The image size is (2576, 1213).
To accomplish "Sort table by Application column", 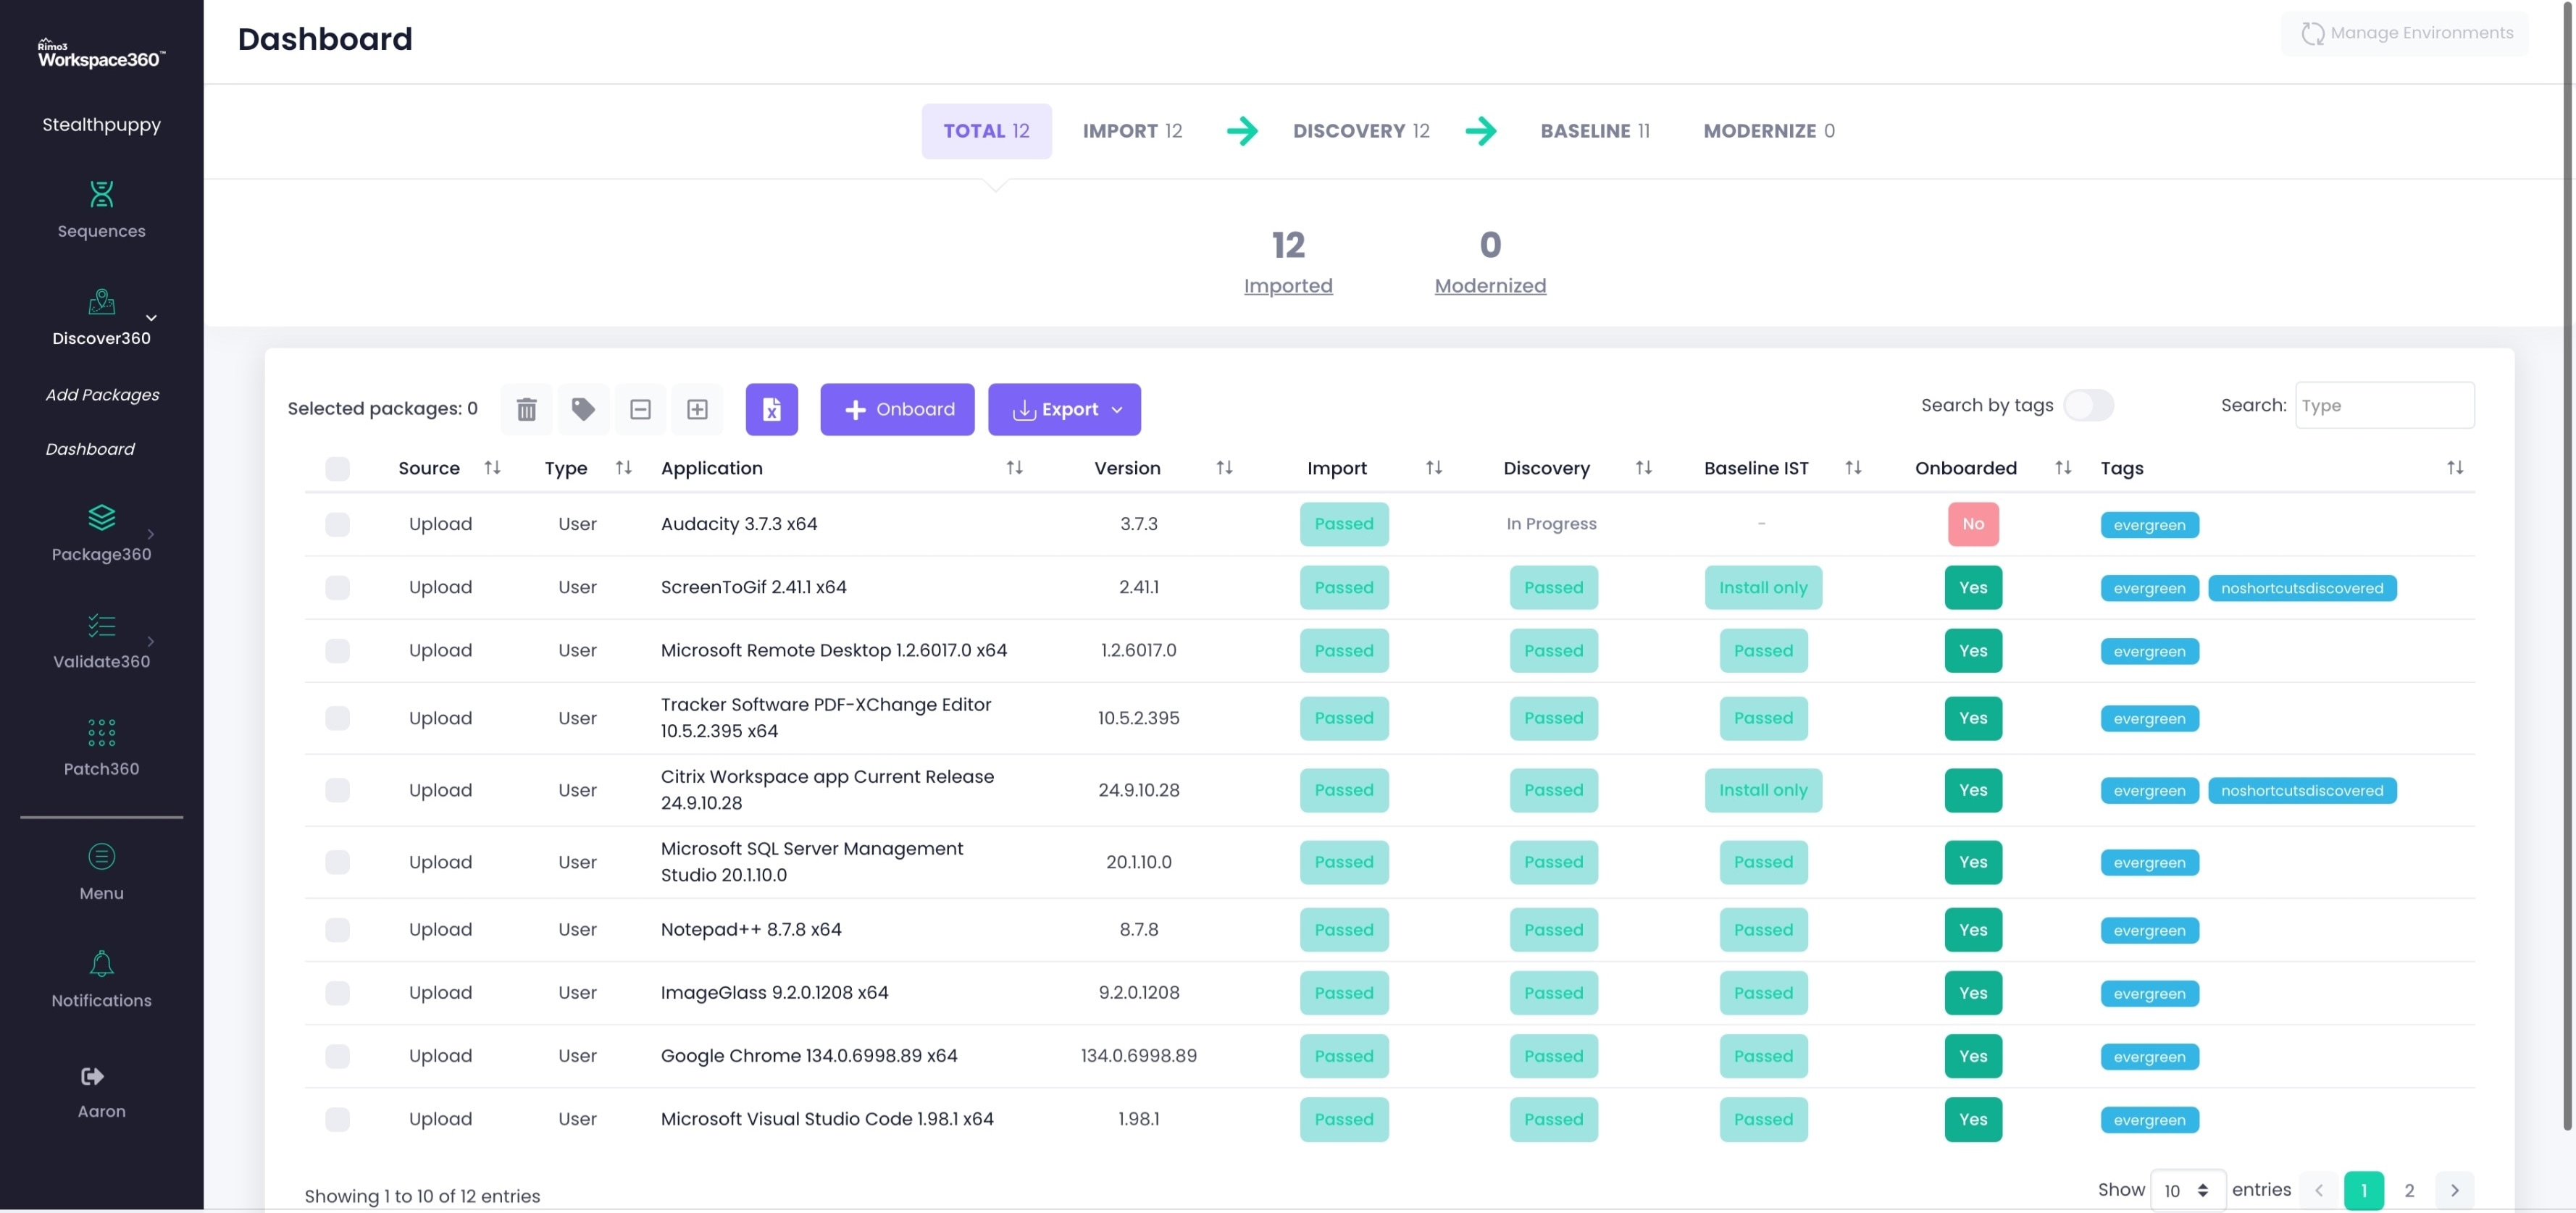I will coord(1014,468).
